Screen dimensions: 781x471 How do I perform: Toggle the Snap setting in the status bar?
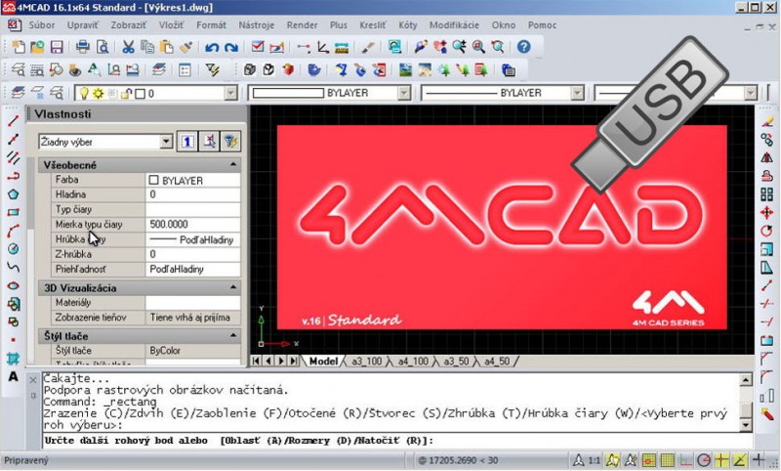tap(648, 460)
